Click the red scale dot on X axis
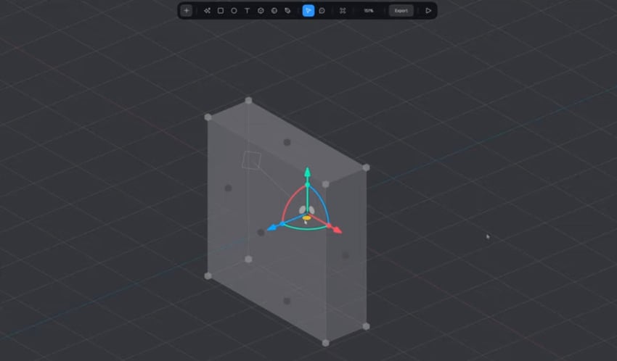This screenshot has height=361, width=617. [x=329, y=226]
